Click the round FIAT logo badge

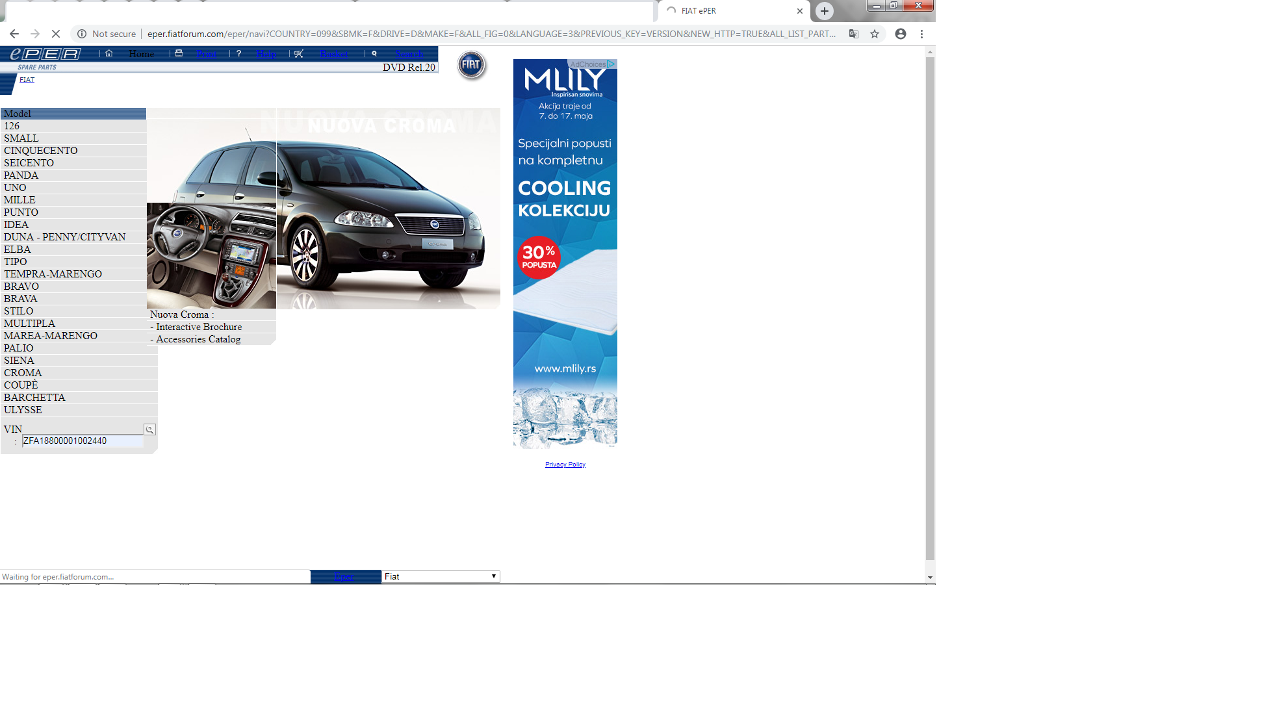pyautogui.click(x=472, y=65)
